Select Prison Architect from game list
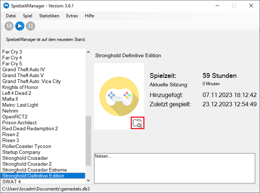 click(x=19, y=123)
